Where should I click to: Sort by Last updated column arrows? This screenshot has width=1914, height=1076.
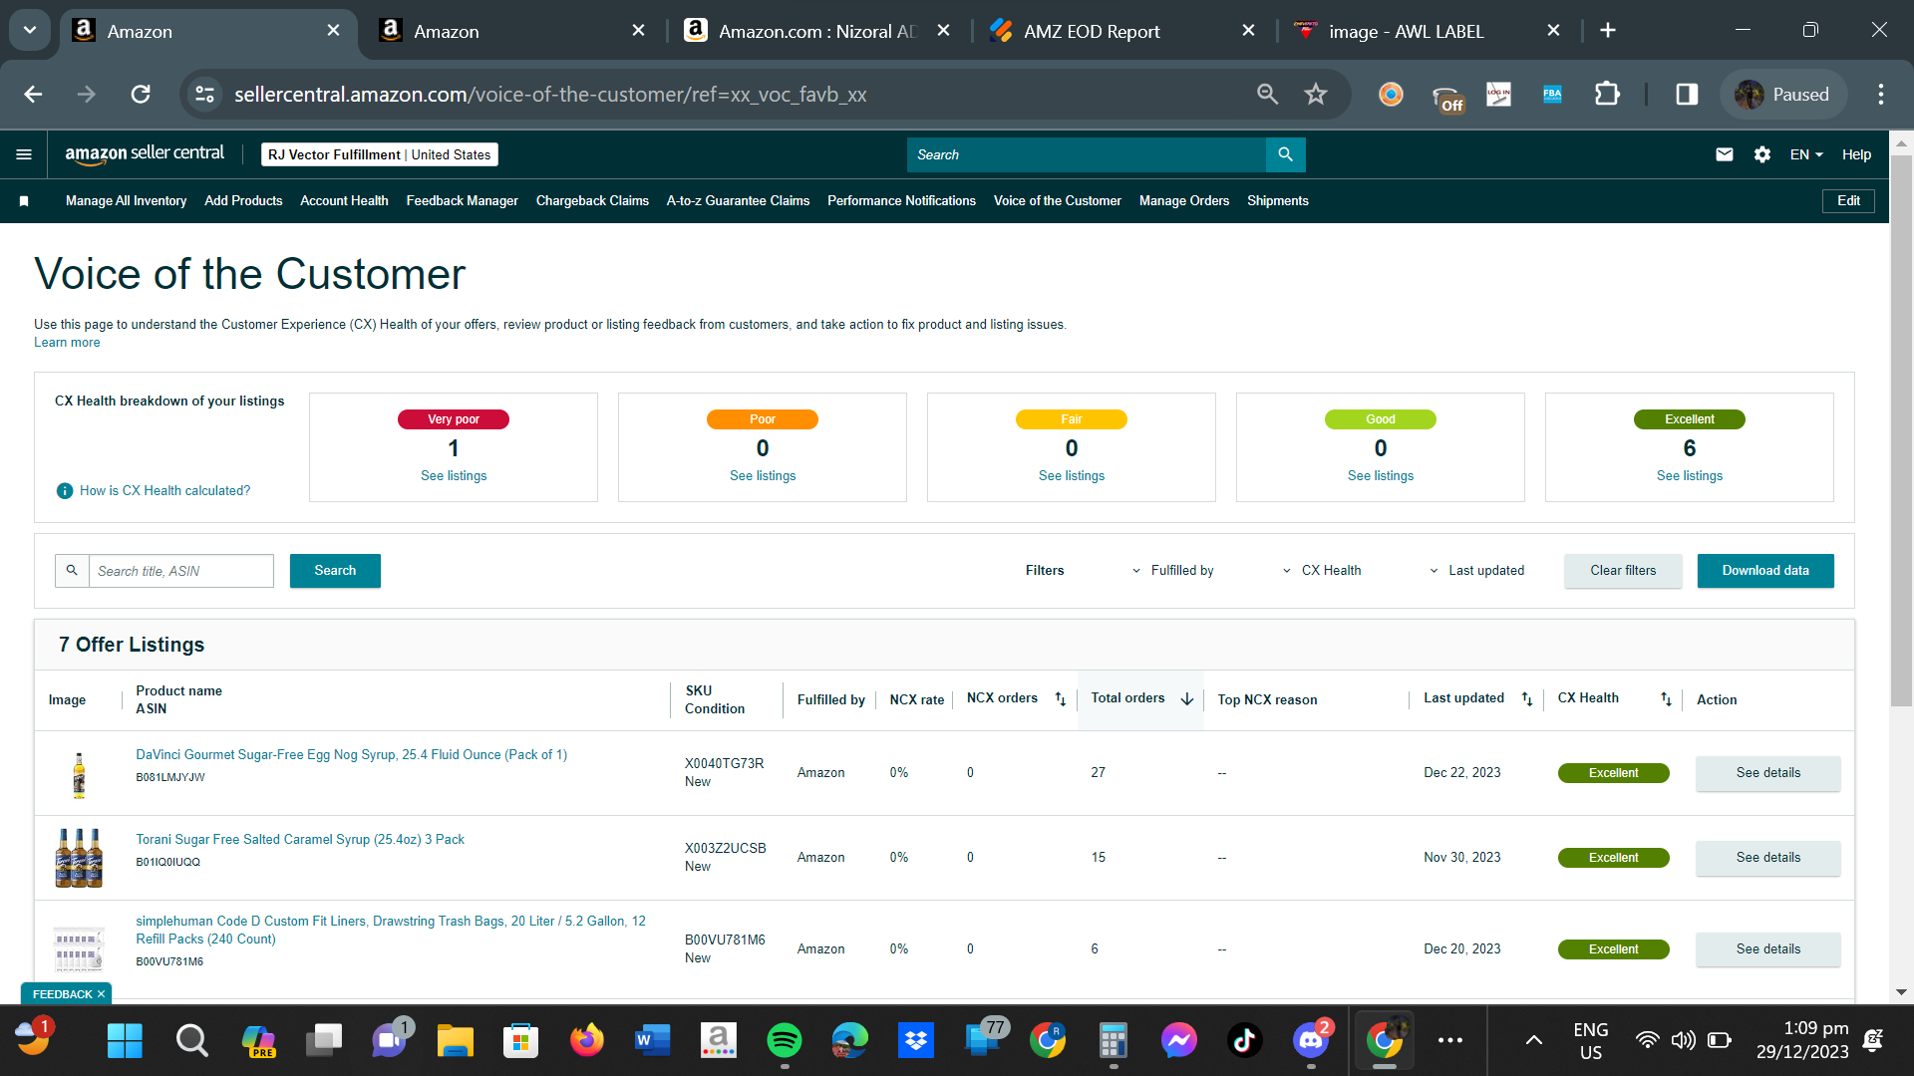tap(1527, 699)
